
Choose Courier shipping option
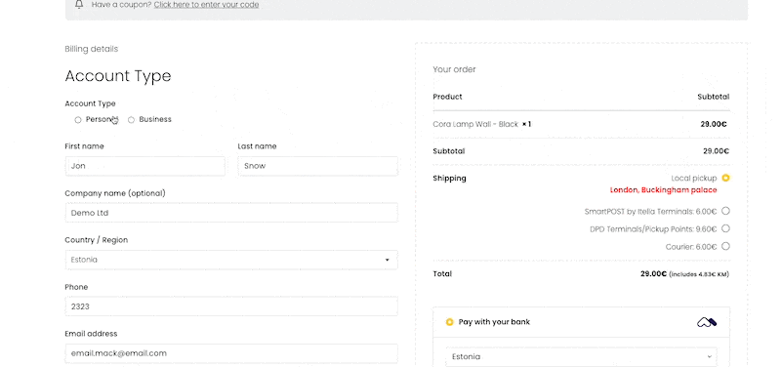(725, 246)
